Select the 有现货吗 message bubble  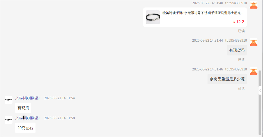[x=237, y=50]
